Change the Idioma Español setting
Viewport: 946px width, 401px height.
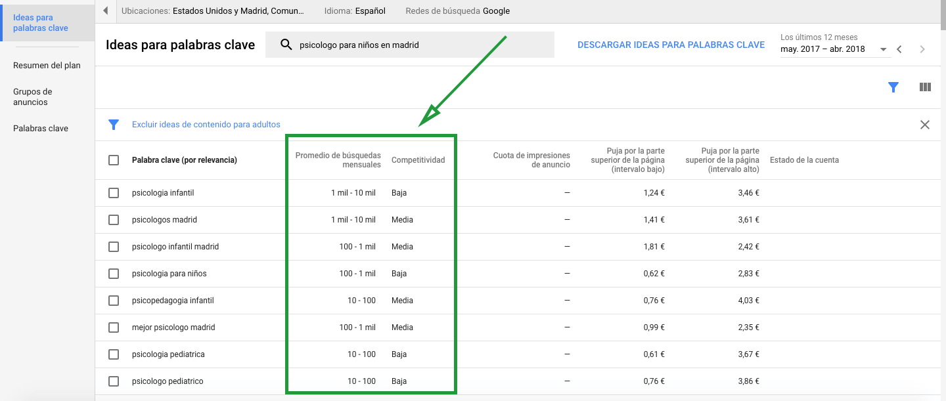point(355,11)
